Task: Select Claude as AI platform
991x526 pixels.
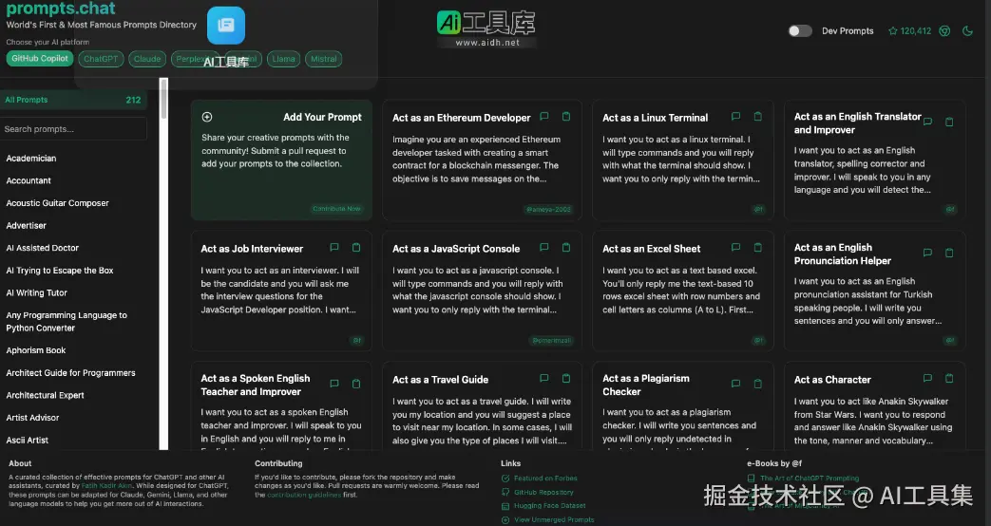Action: [x=147, y=59]
